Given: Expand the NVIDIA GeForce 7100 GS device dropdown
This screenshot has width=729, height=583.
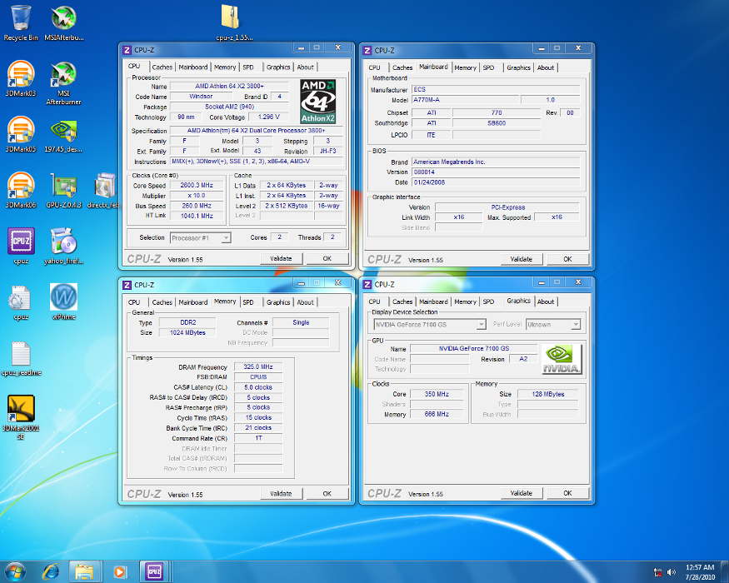Looking at the screenshot, I should [x=482, y=325].
